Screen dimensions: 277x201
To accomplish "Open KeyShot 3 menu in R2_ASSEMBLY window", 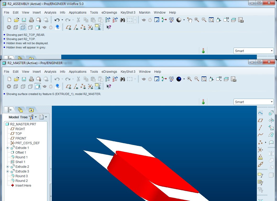I will pos(128,13).
